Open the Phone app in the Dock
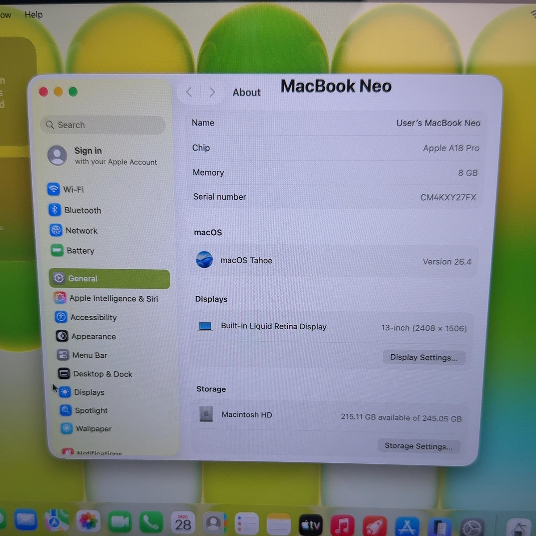This screenshot has width=536, height=536. (x=151, y=522)
